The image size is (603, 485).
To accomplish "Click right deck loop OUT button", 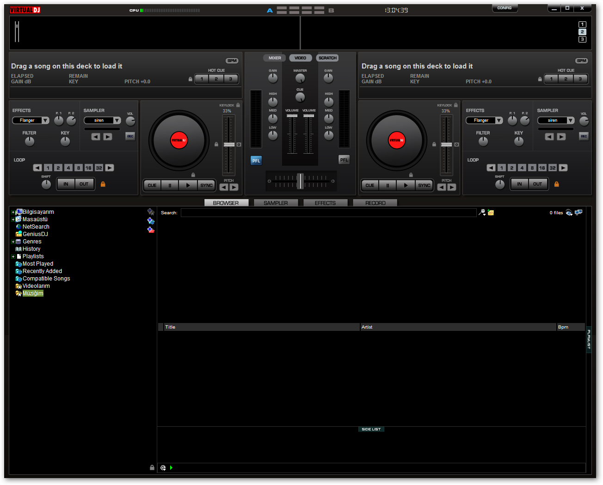I will click(537, 184).
